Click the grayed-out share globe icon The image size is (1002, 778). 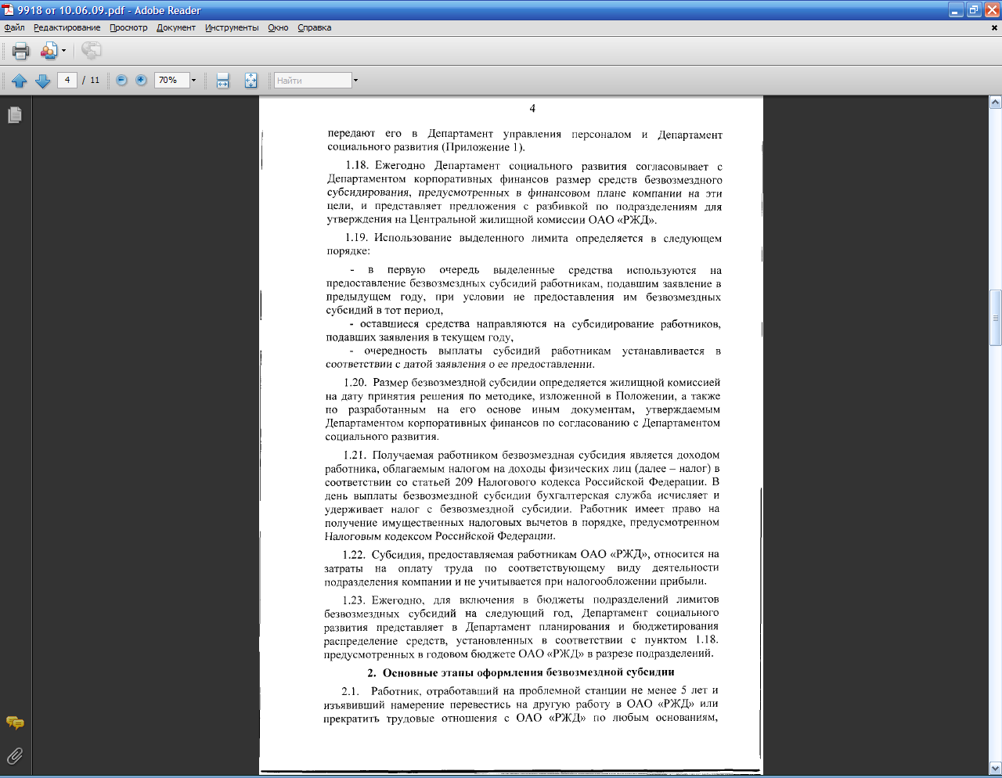[x=92, y=51]
